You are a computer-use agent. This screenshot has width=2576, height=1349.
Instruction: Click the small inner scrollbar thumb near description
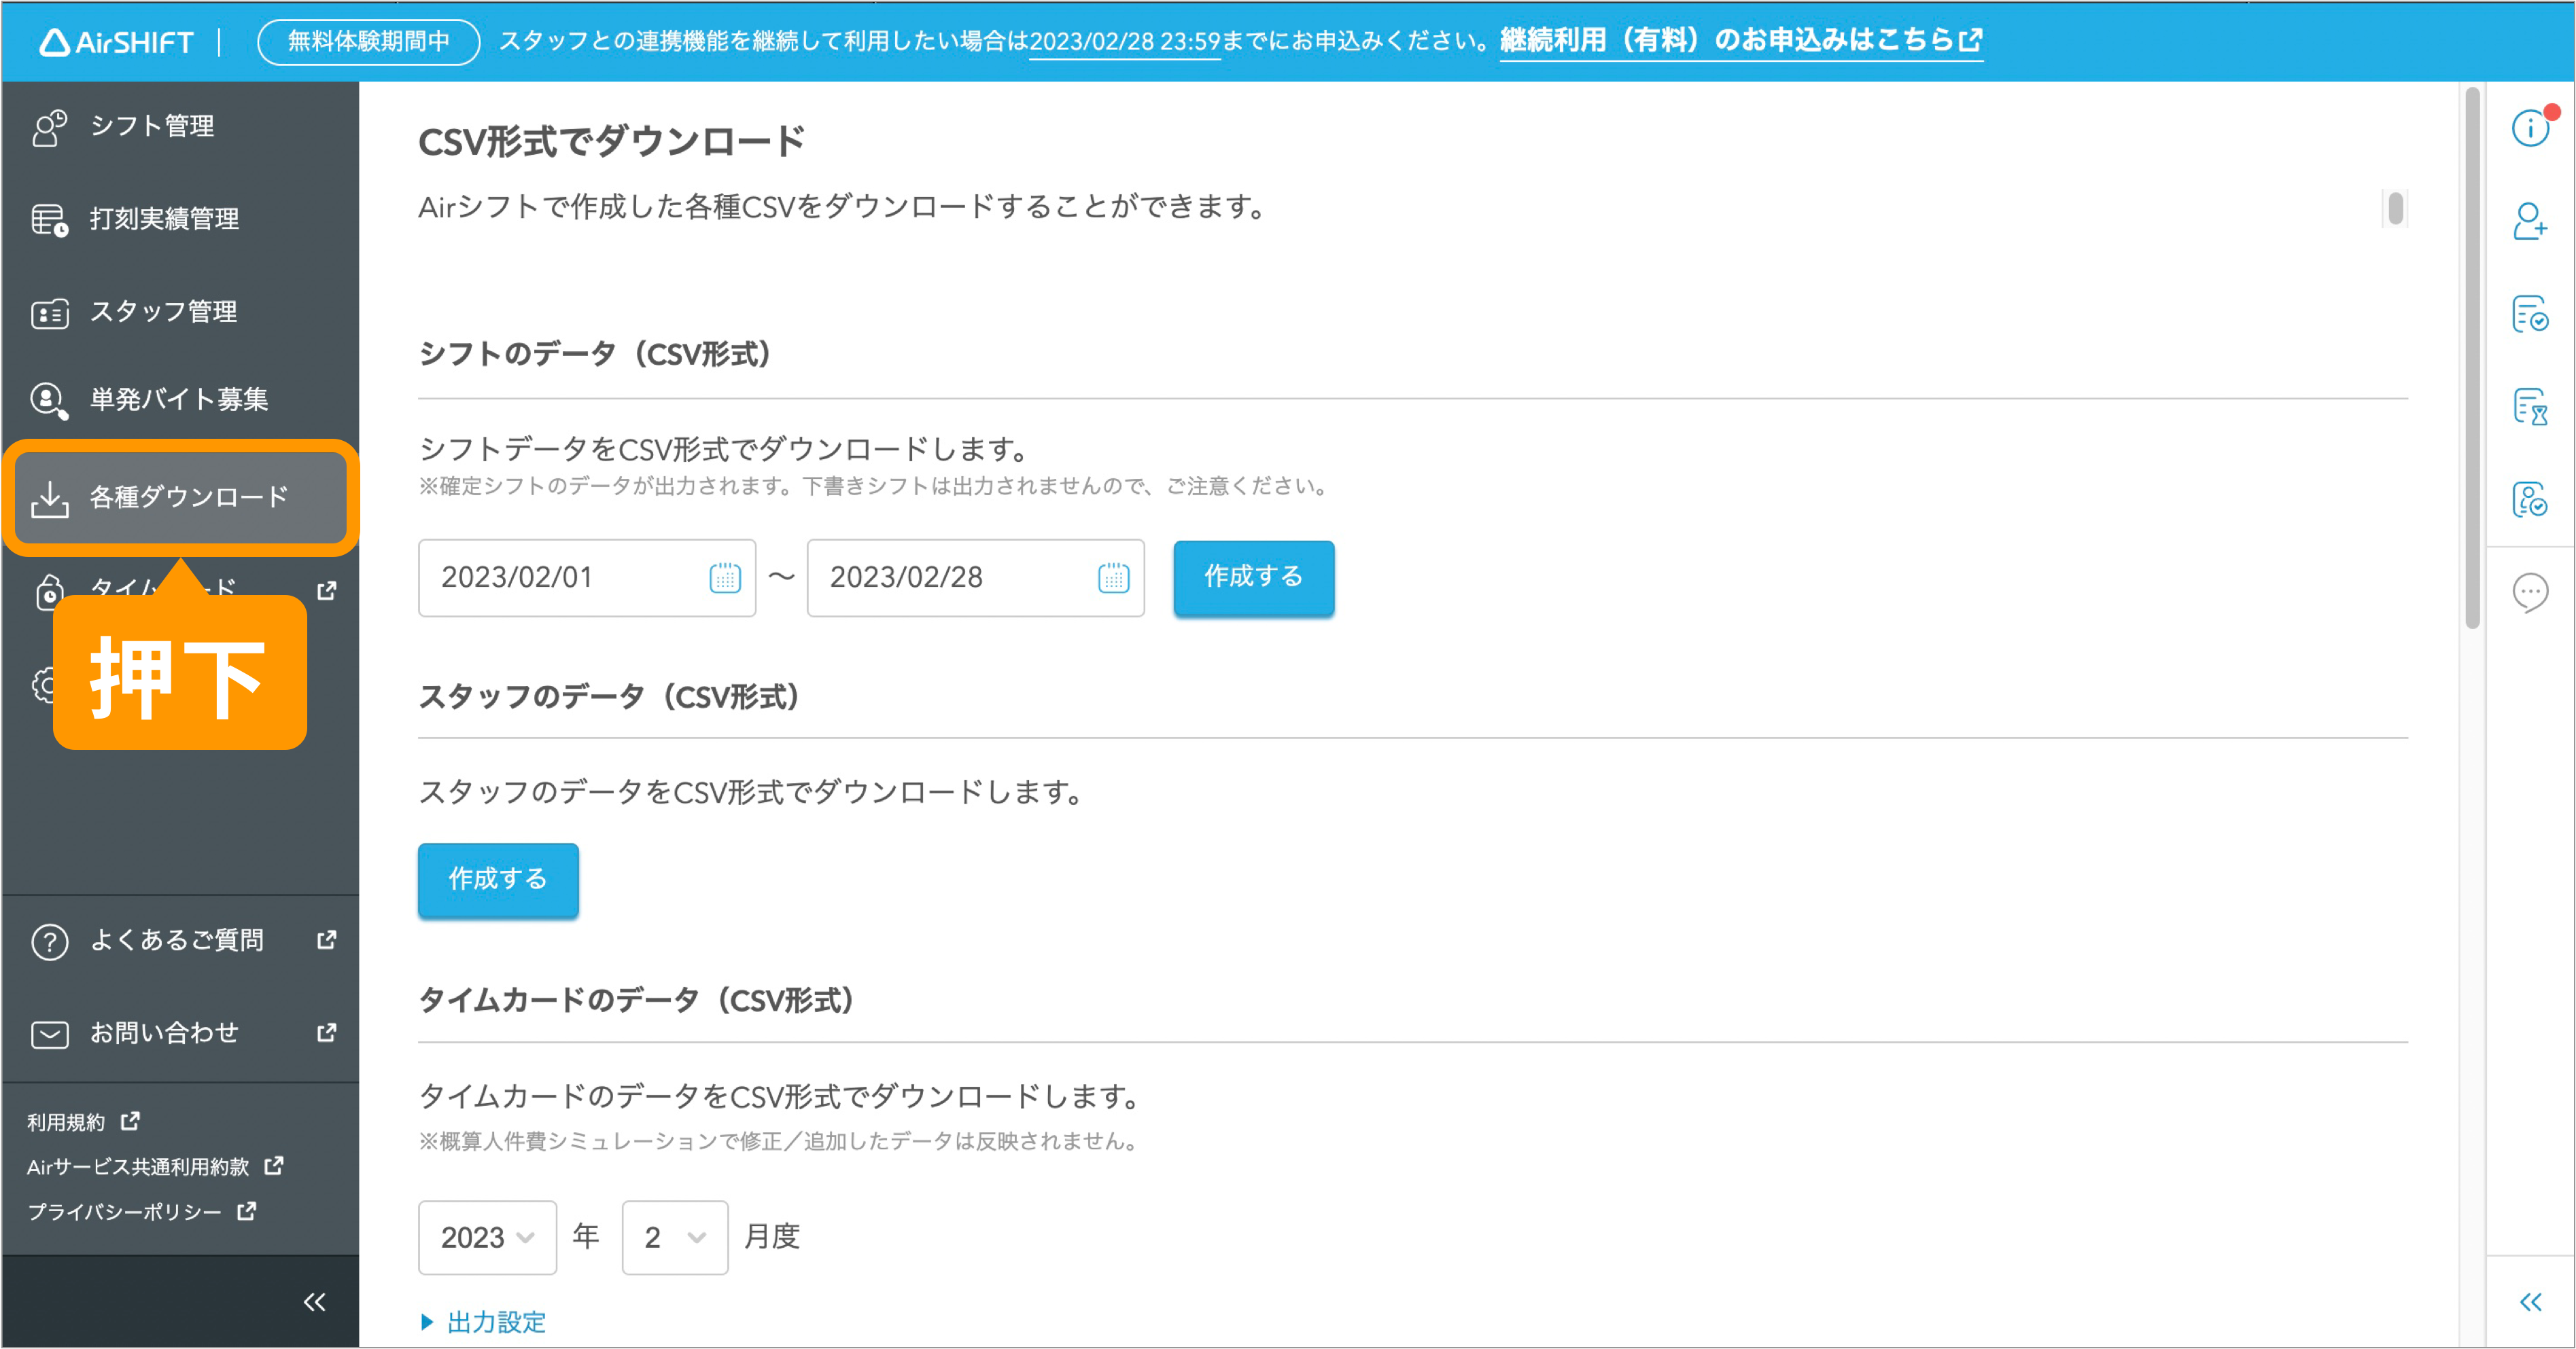2395,209
